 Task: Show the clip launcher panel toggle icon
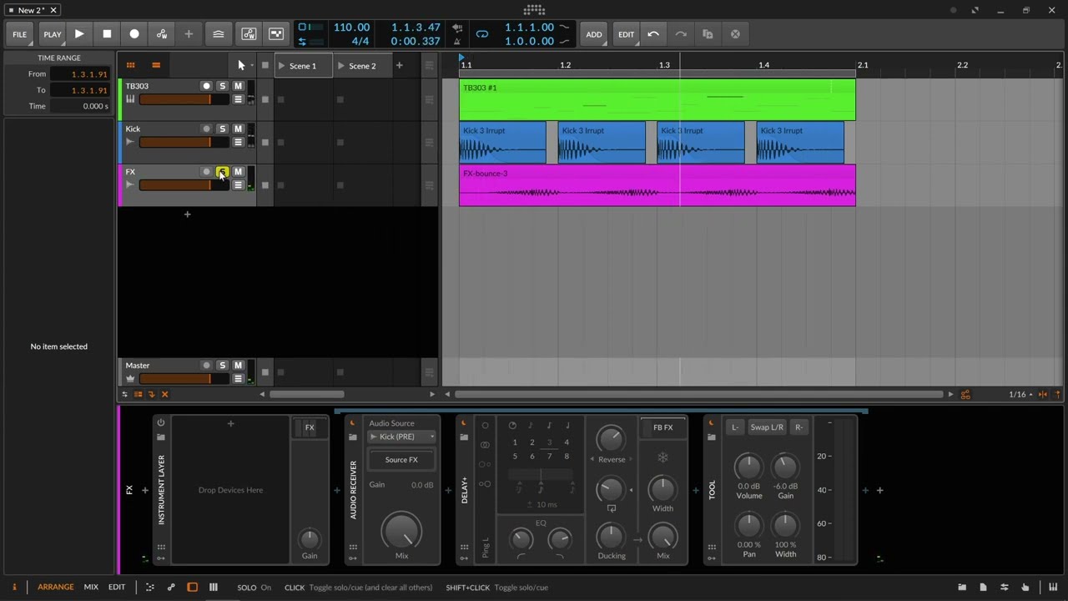(130, 65)
